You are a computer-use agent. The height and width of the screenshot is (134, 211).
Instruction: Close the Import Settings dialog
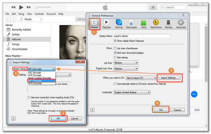(x=80, y=62)
